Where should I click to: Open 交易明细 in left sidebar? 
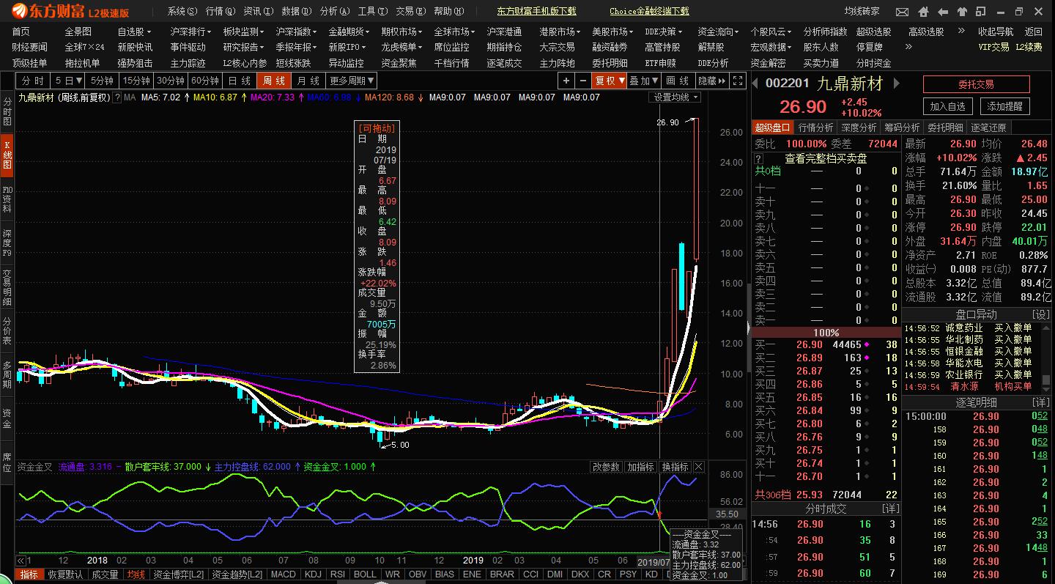click(x=7, y=287)
